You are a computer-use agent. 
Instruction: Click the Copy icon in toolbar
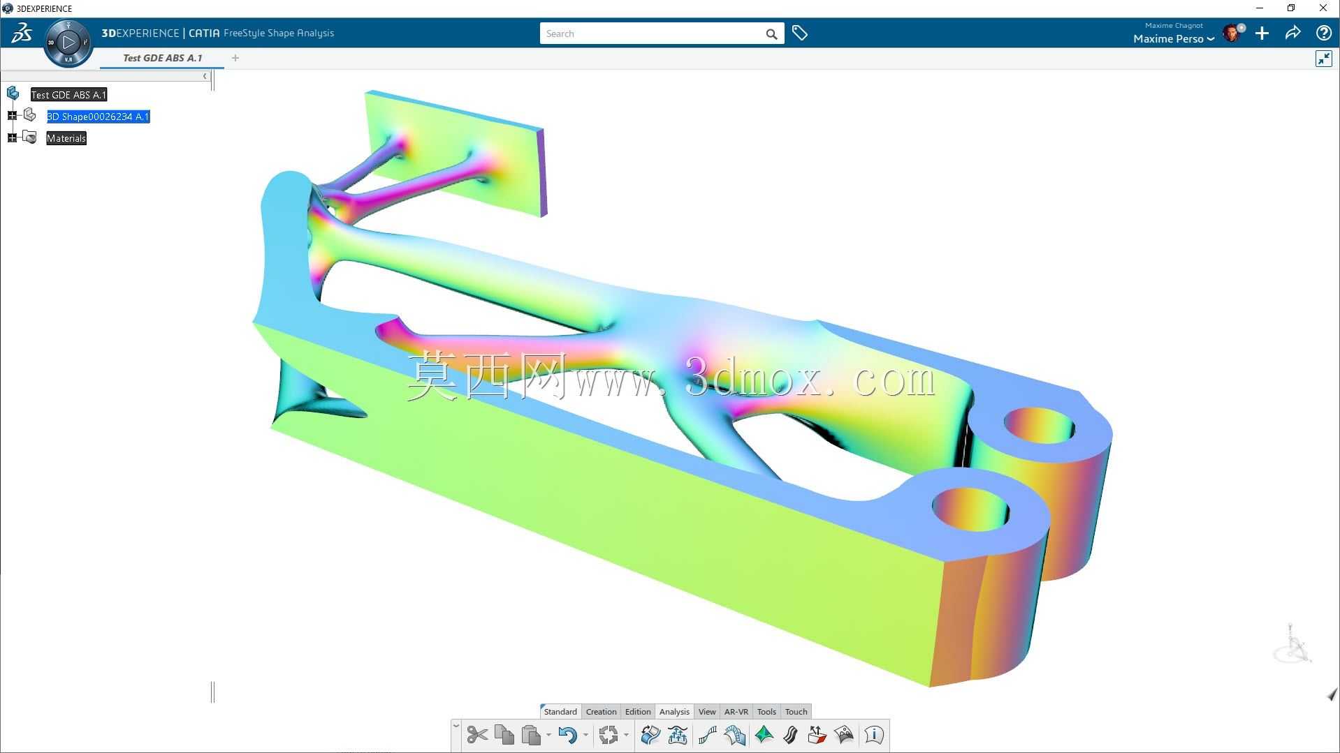pyautogui.click(x=504, y=735)
